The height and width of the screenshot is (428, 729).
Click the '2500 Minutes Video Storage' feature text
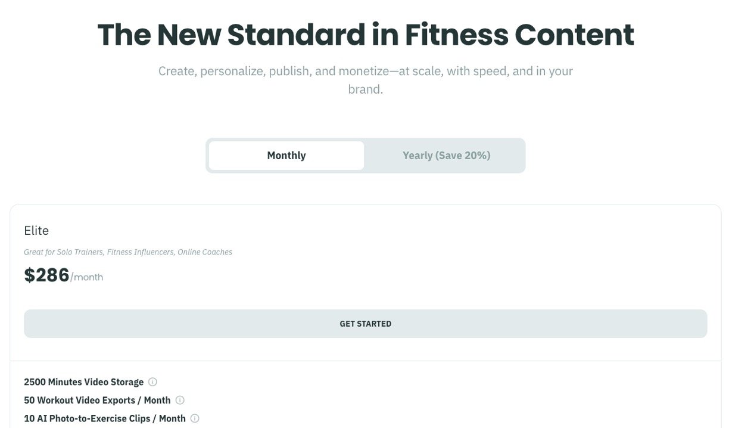[84, 382]
